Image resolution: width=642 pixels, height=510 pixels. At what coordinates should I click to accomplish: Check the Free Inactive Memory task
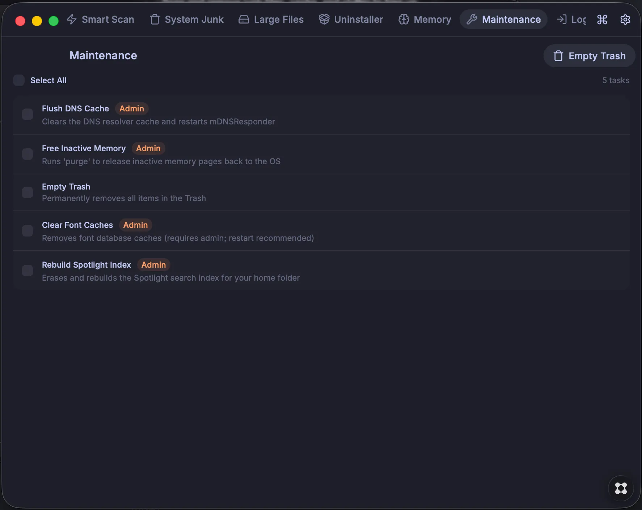coord(28,154)
